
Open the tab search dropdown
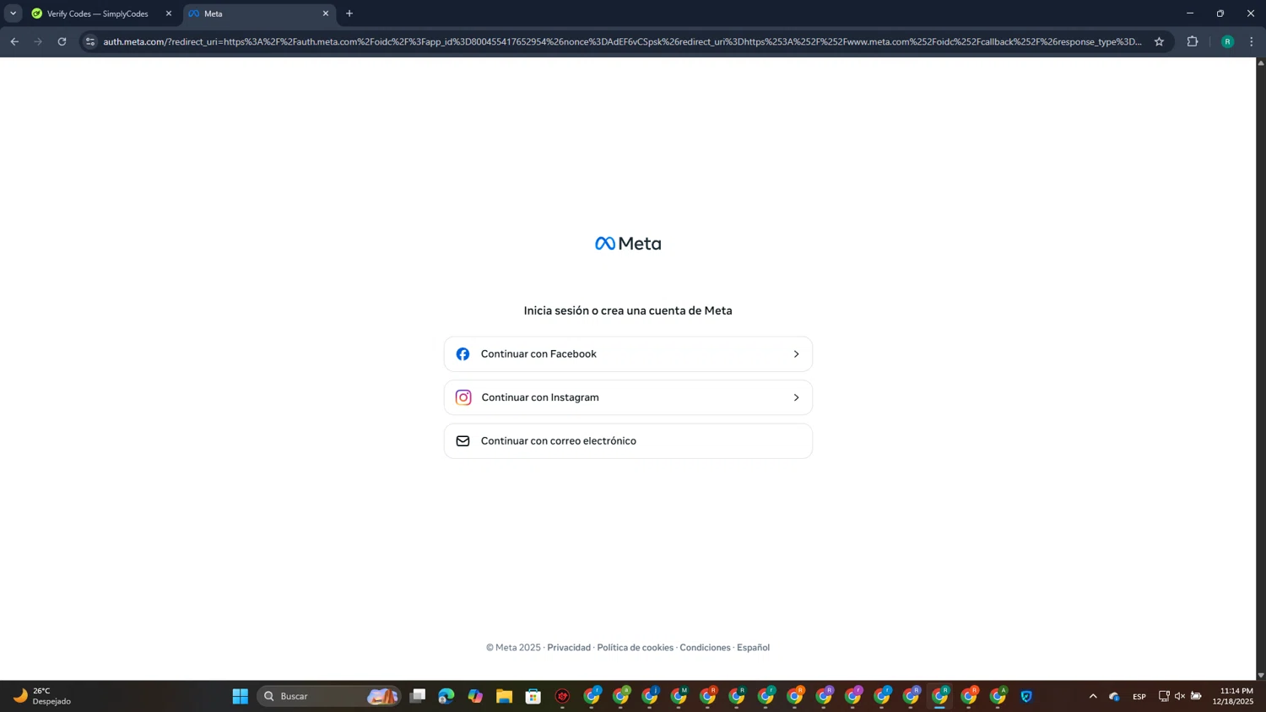13,13
